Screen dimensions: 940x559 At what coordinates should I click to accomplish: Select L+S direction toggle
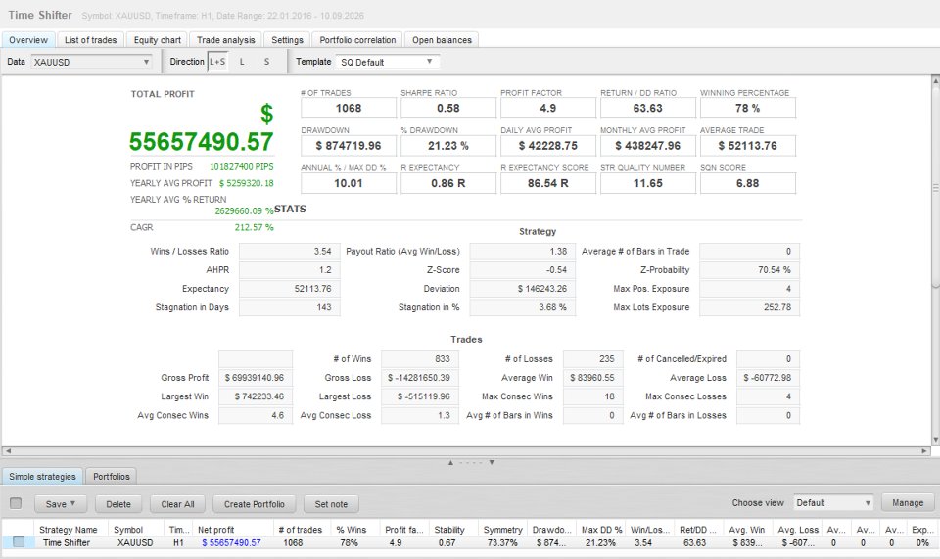217,61
